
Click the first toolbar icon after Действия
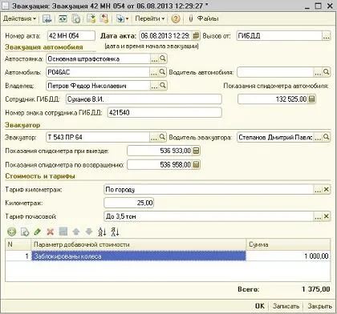(47, 18)
